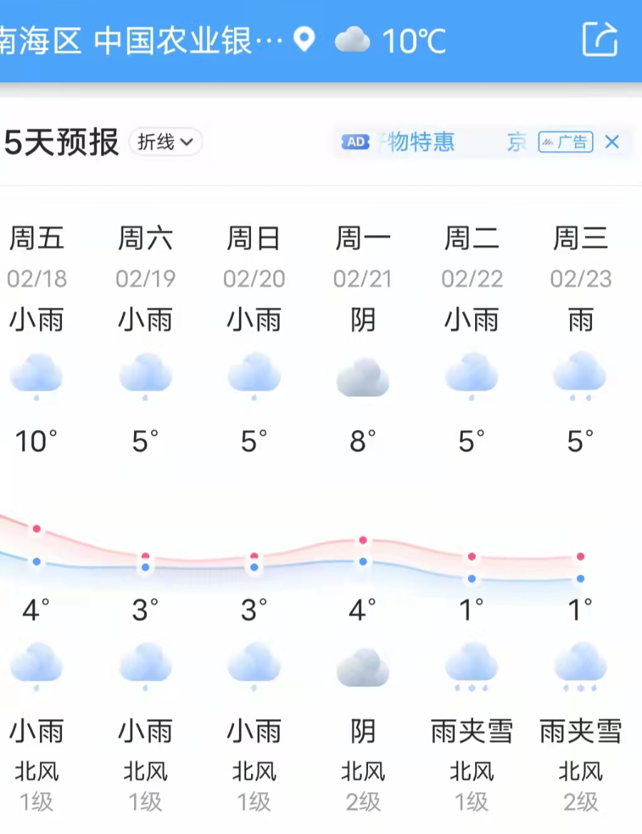
Task: Tap Monday's high temperature point on chart
Action: (x=363, y=540)
